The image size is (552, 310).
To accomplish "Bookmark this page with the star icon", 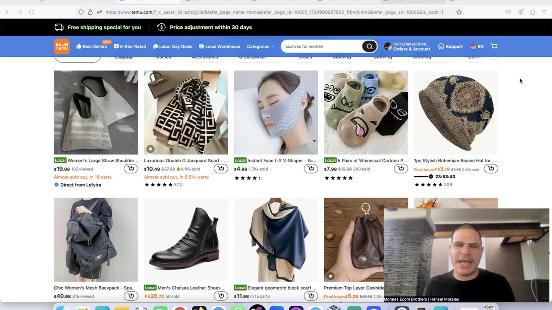I will [459, 12].
